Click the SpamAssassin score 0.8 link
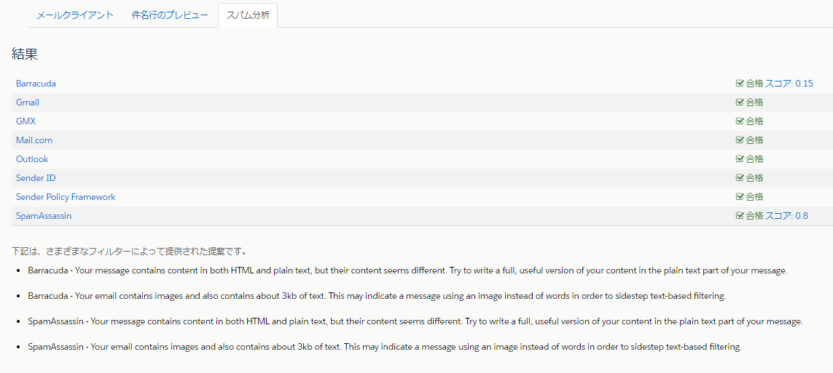The width and height of the screenshot is (833, 373). 786,216
